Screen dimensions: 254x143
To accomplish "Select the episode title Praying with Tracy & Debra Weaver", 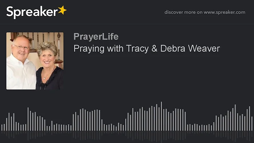I will tap(147, 48).
